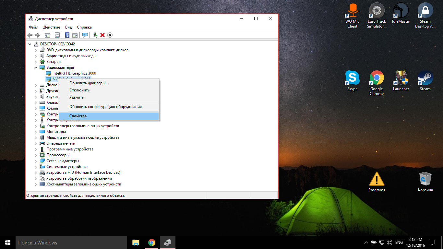Click the update driver software toolbar icon
The height and width of the screenshot is (249, 443).
coord(95,35)
